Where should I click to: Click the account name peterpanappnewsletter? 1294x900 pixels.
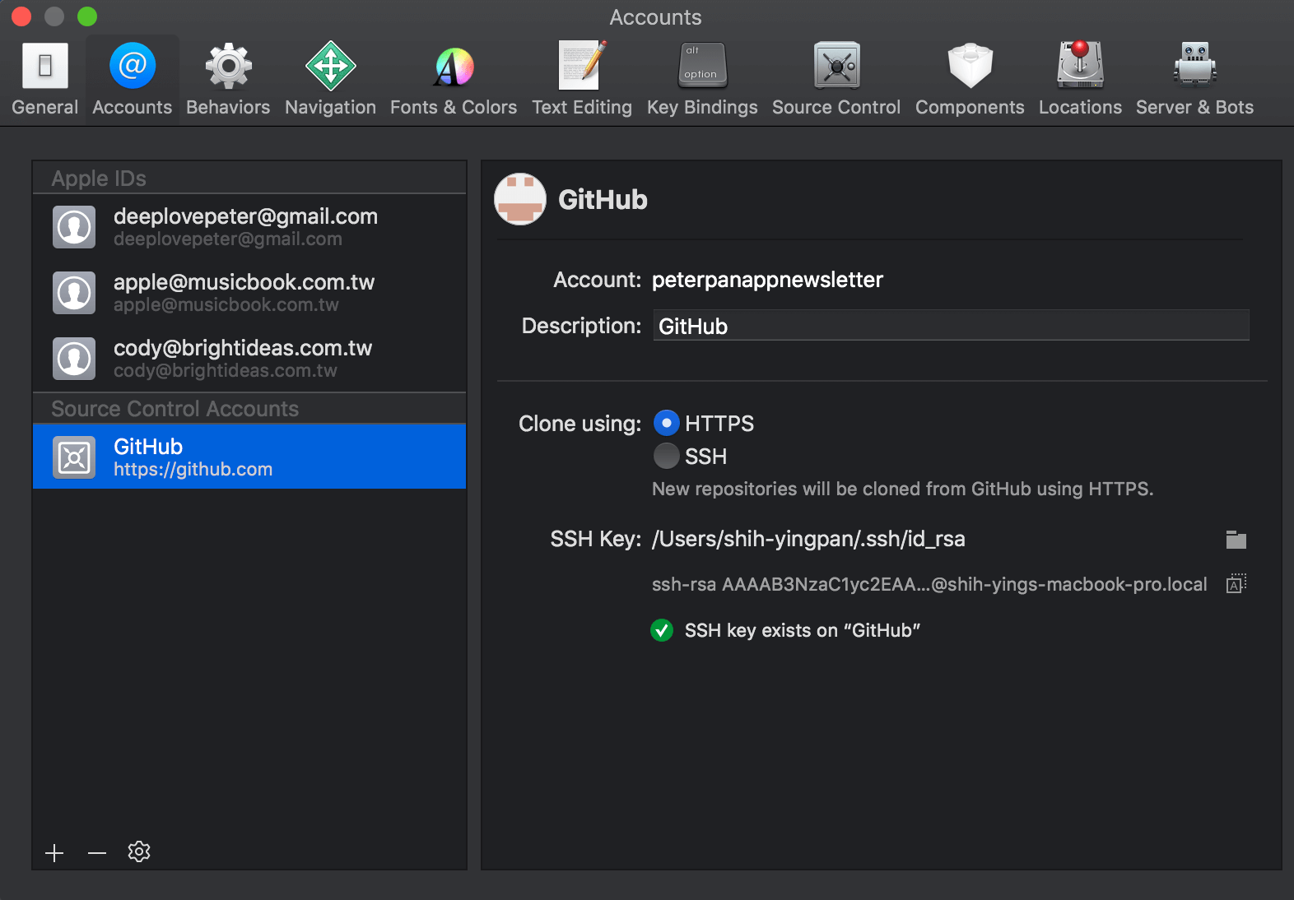[767, 280]
